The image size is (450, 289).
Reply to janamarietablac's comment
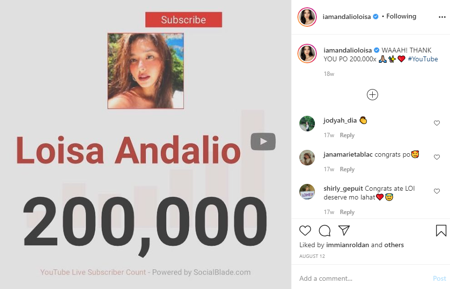[x=347, y=169]
